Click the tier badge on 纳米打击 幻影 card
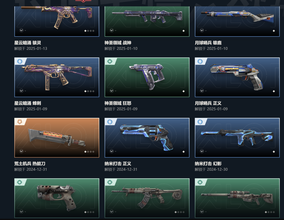The image size is (284, 220). tap(200, 122)
